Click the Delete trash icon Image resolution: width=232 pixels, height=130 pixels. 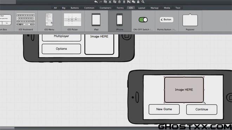click(124, 2)
